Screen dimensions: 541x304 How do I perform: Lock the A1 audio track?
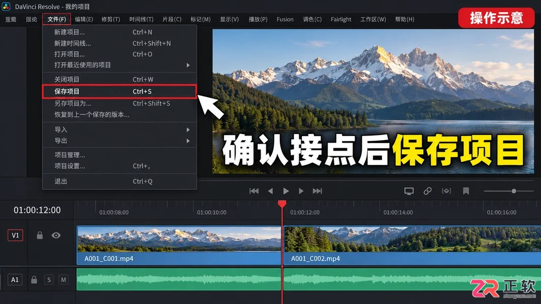(x=34, y=280)
